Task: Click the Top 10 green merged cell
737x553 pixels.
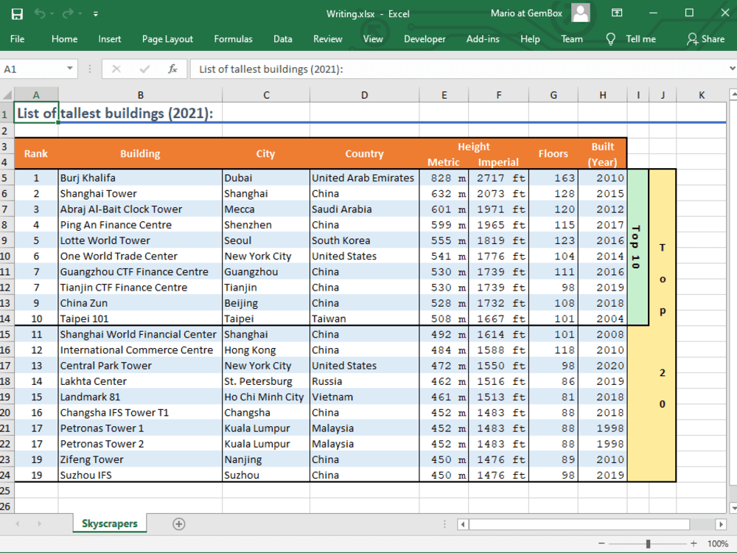Action: click(638, 247)
